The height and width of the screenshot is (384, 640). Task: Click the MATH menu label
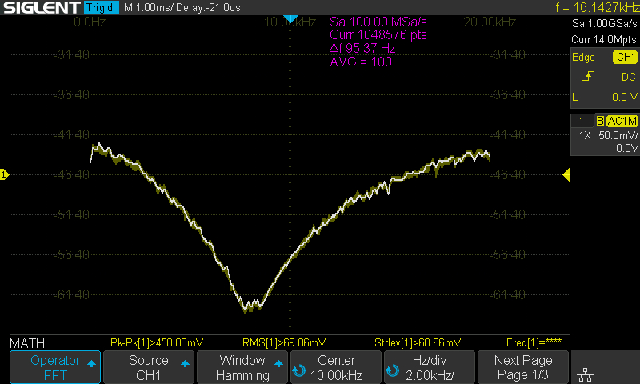coord(27,342)
